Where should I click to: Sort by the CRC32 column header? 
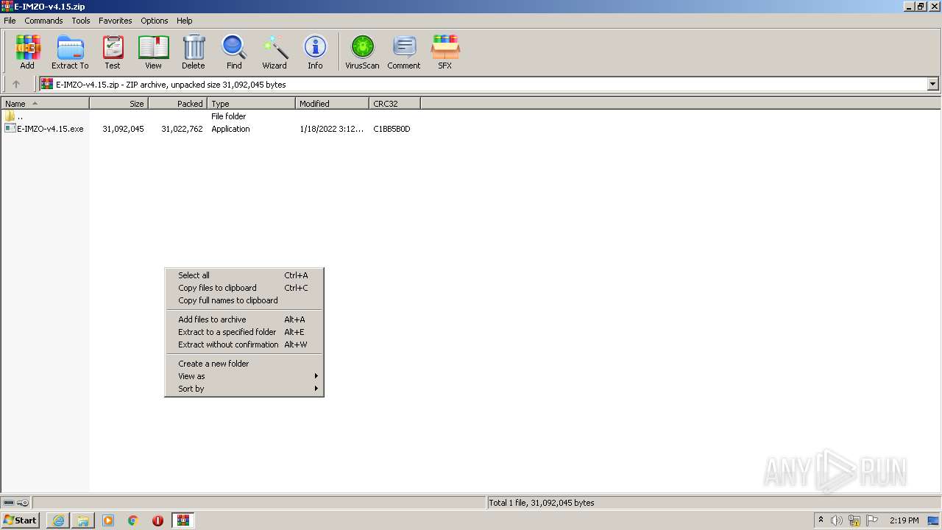click(x=394, y=104)
